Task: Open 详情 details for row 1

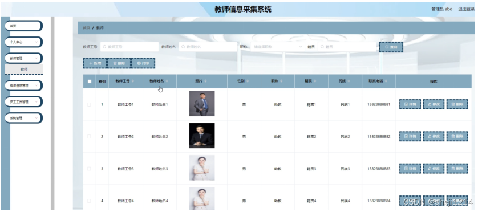Action: click(410, 104)
